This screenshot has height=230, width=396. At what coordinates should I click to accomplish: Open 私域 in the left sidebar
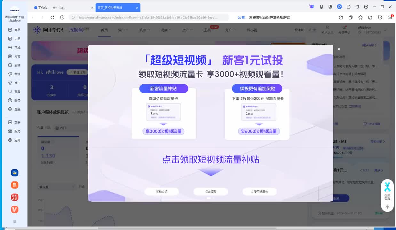14,48
